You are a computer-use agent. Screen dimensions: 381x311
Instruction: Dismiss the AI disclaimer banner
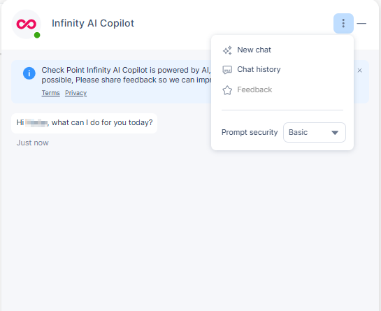359,71
